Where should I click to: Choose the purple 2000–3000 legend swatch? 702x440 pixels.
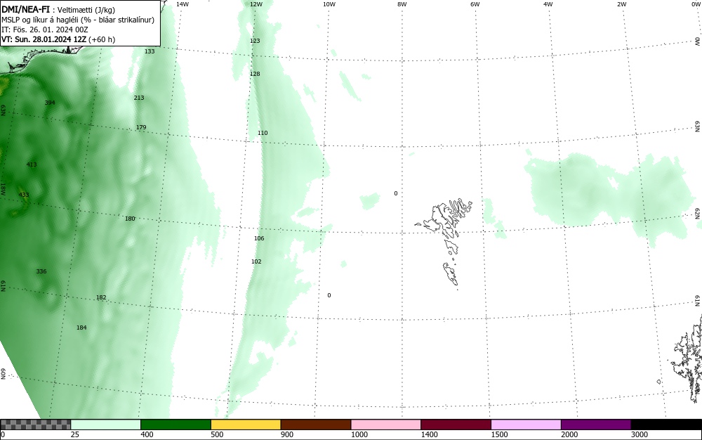(596, 425)
